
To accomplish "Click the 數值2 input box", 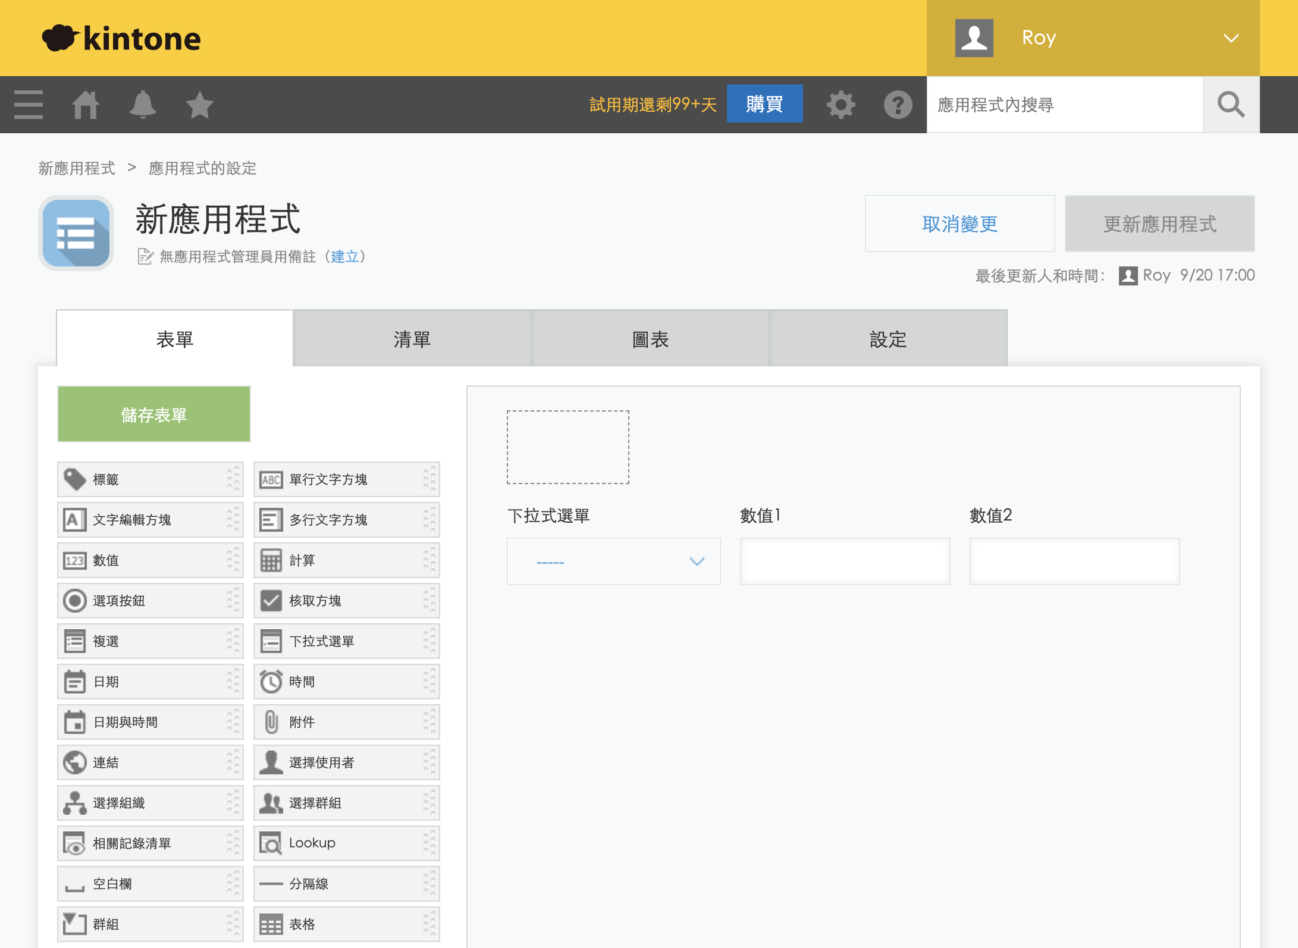I will [x=1074, y=561].
